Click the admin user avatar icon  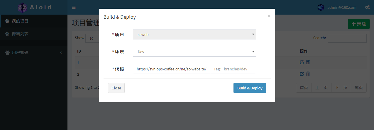pos(321,7)
